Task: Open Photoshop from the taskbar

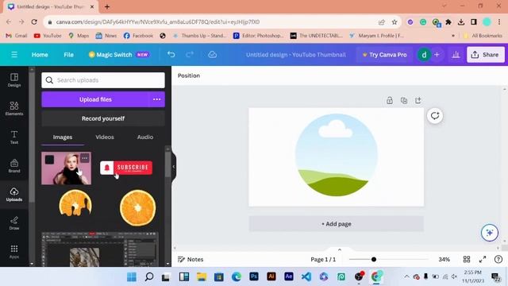Action: (x=254, y=276)
